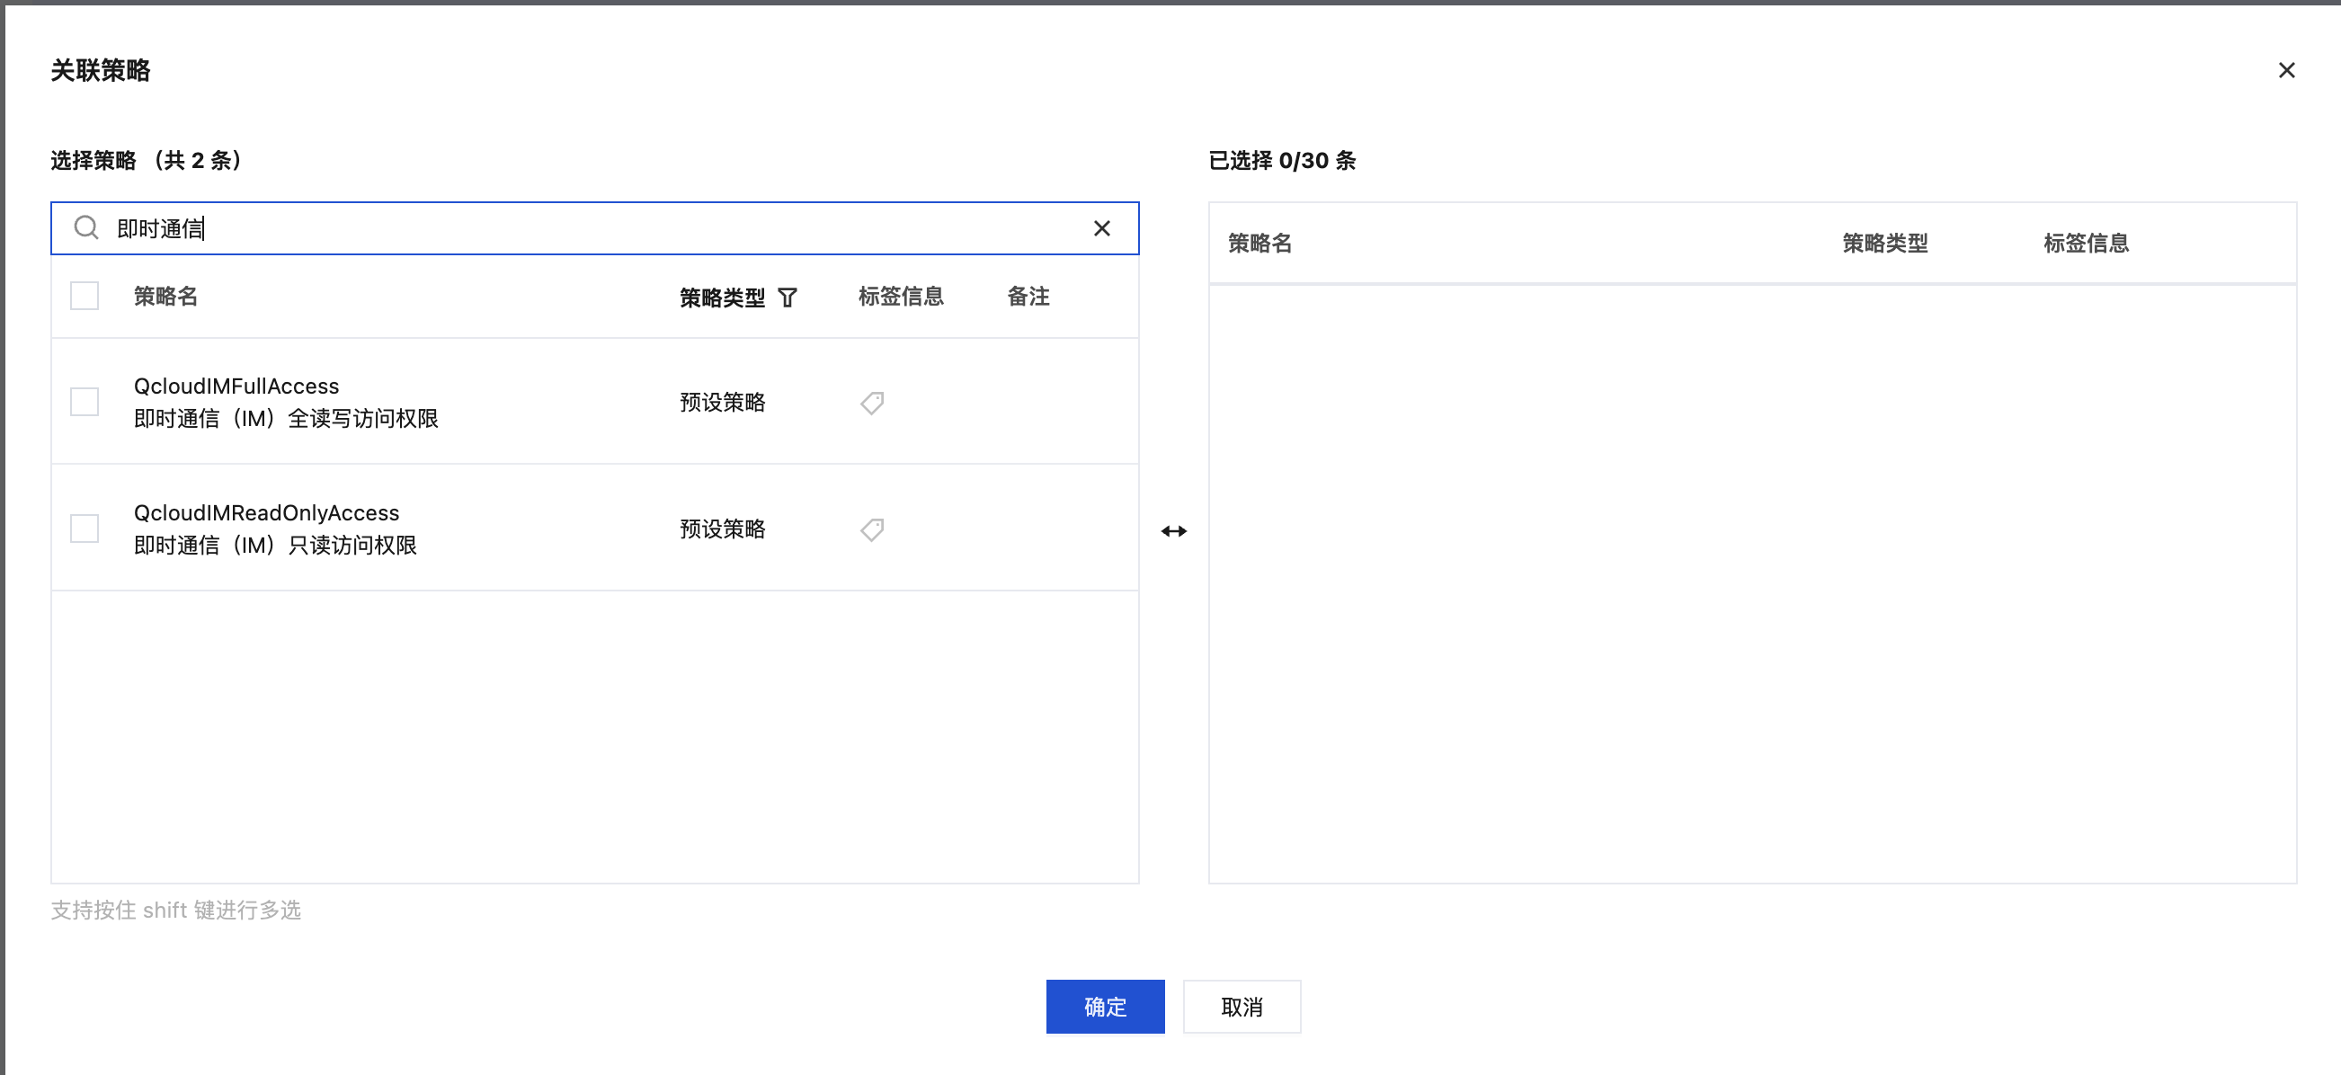Click 策略名 header in selected panel

tap(1260, 243)
